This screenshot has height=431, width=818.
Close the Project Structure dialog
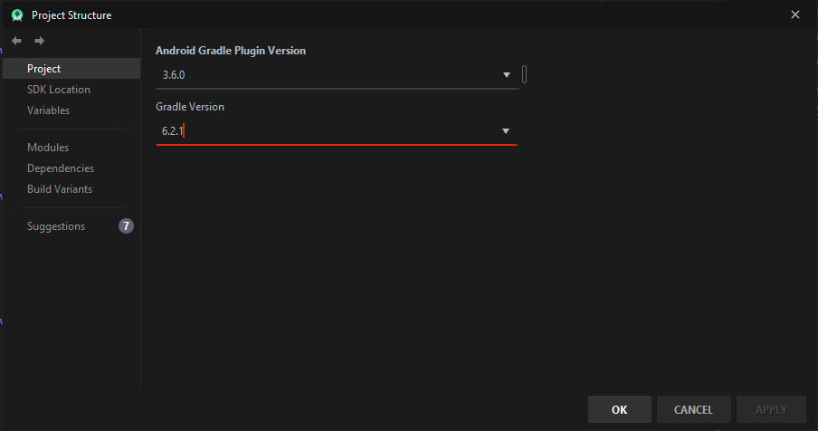795,14
